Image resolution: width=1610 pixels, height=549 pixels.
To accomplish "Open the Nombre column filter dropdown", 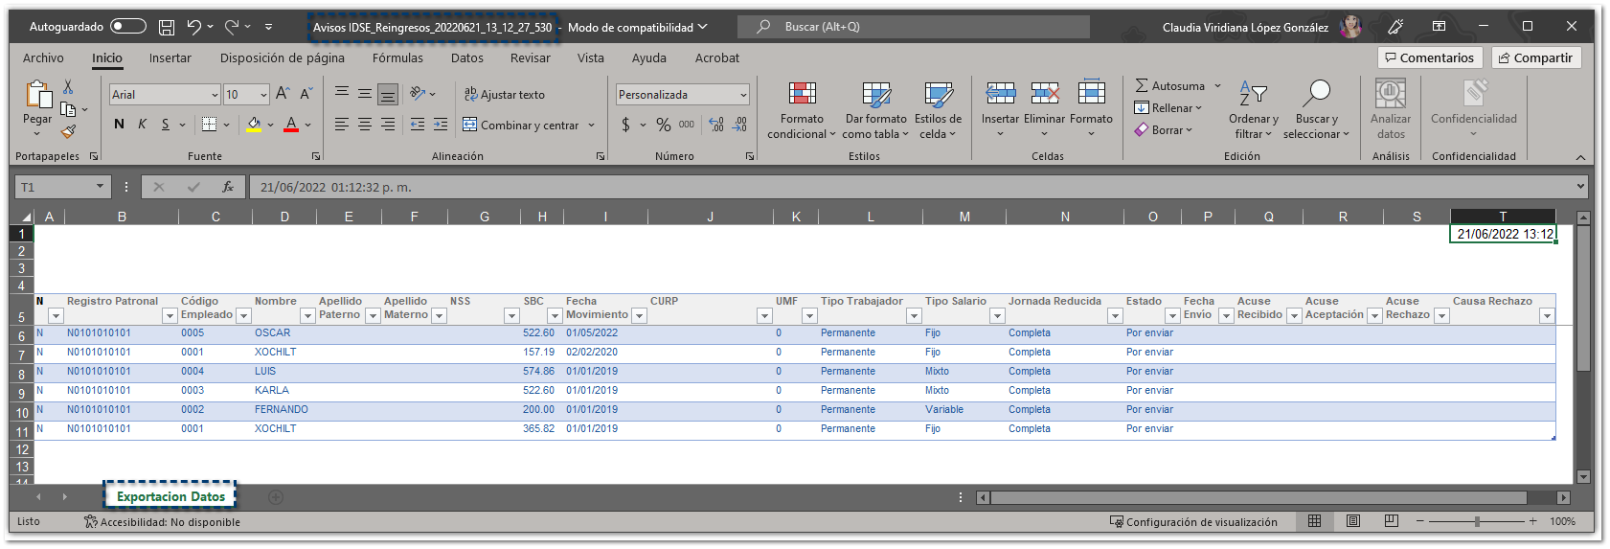I will point(307,316).
